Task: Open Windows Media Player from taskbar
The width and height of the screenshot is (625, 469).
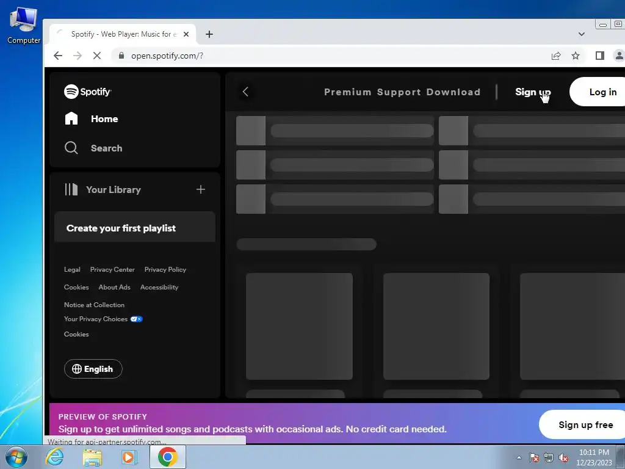Action: [129, 457]
